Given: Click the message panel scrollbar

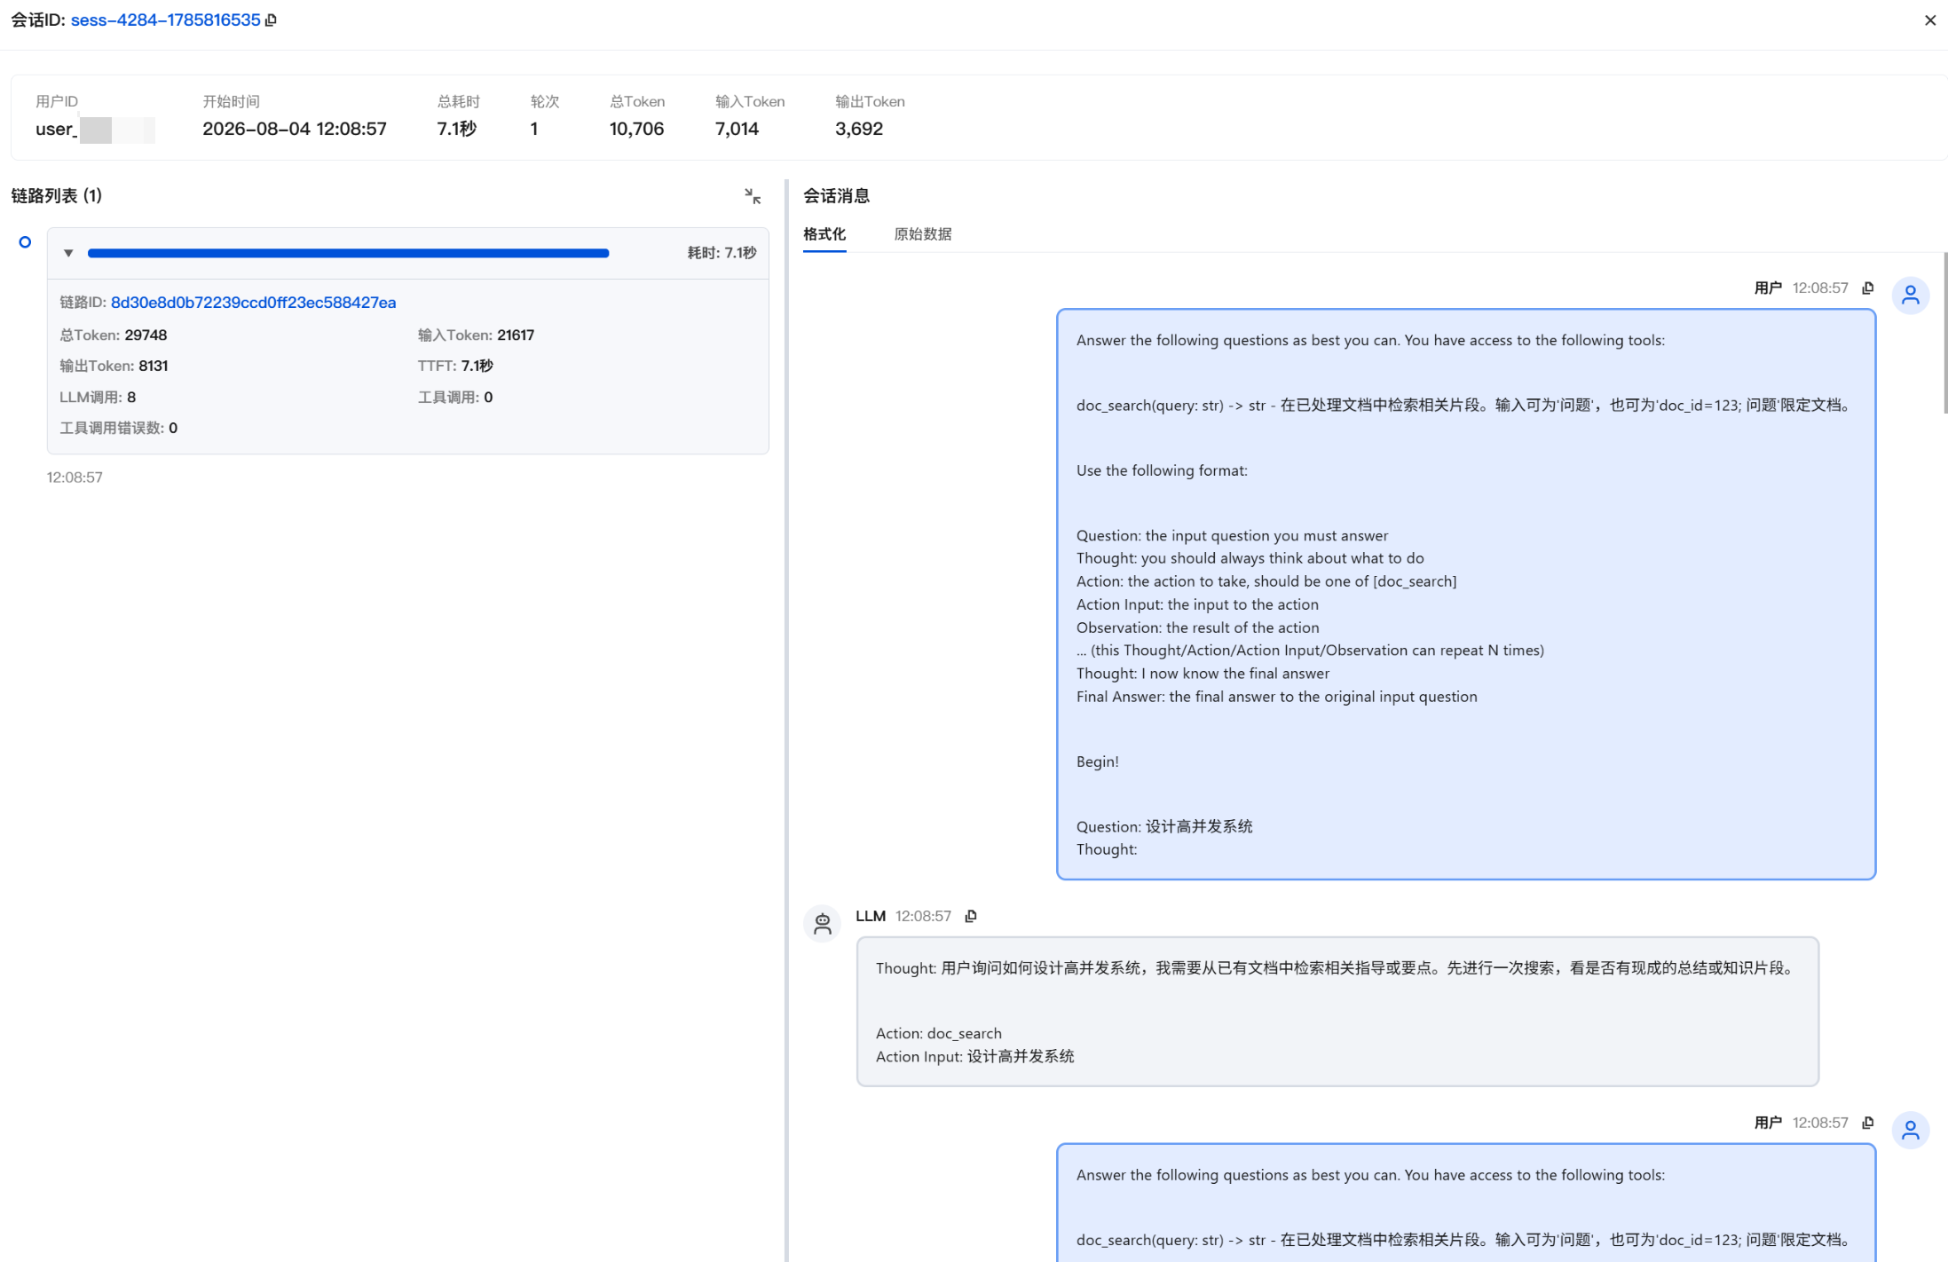Looking at the screenshot, I should point(1944,333).
